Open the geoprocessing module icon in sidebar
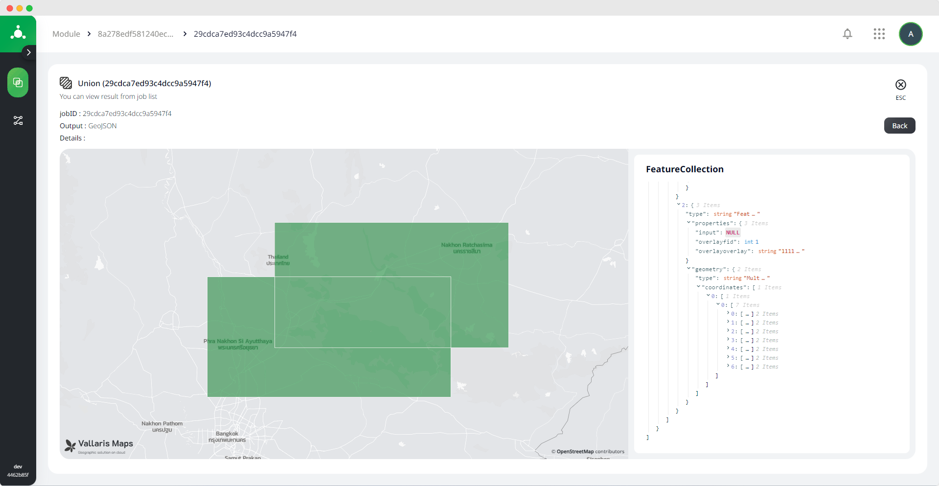 pos(18,82)
